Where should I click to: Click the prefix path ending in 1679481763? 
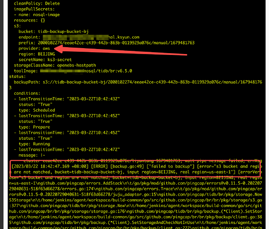tap(116, 43)
